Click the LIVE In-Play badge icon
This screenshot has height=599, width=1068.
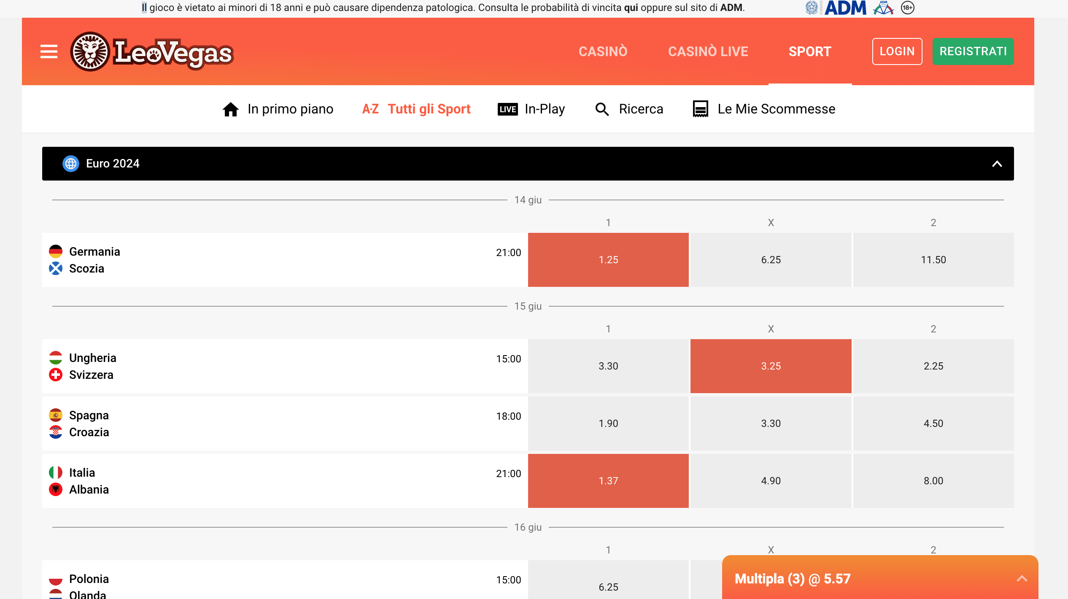pyautogui.click(x=508, y=109)
